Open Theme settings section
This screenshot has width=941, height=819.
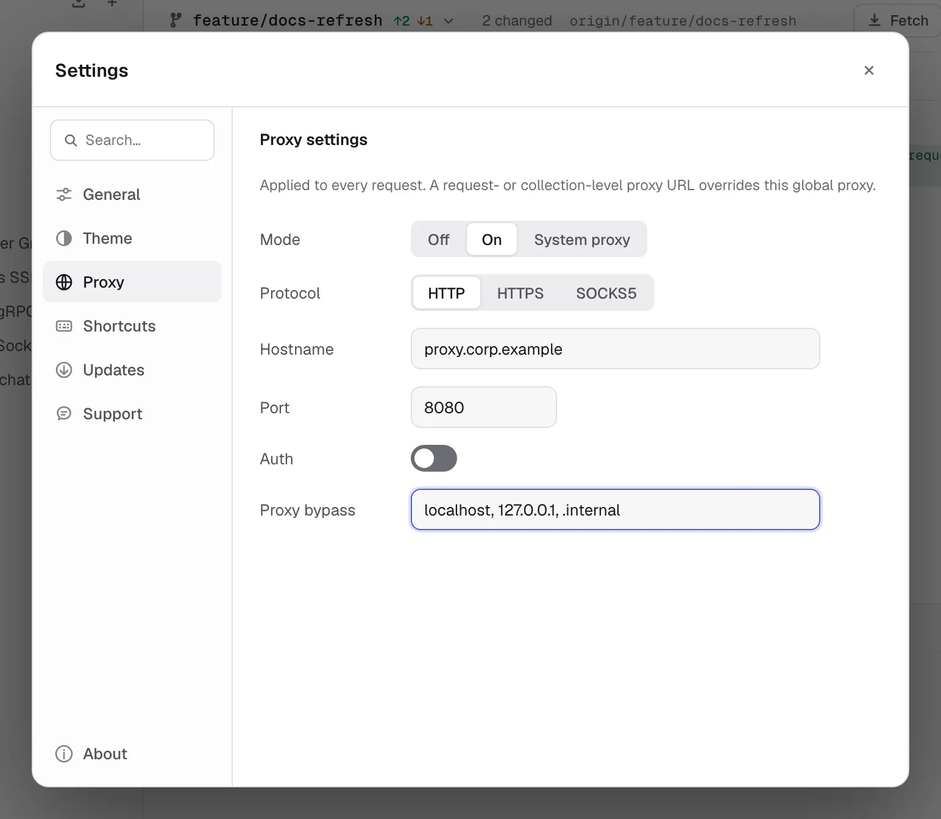click(132, 238)
